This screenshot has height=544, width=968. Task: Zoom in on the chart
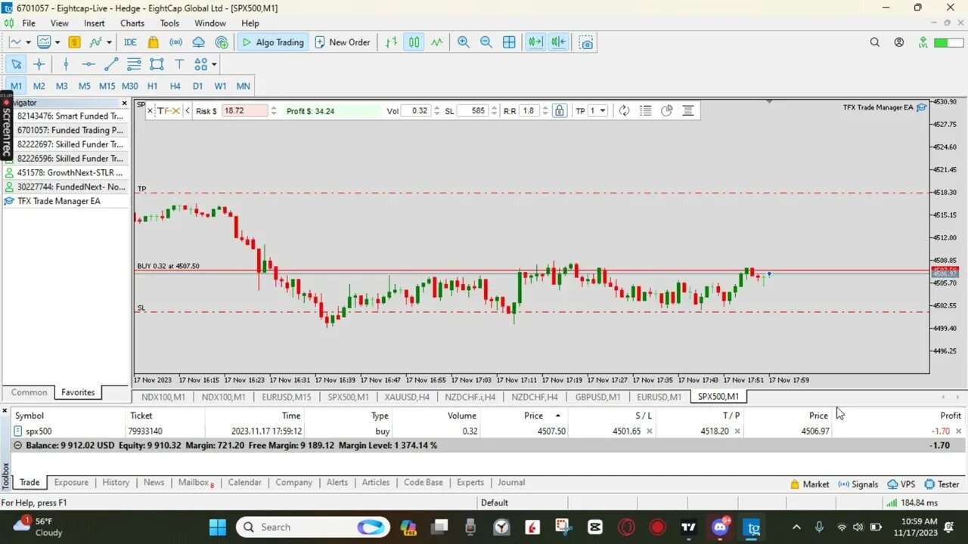coord(463,42)
